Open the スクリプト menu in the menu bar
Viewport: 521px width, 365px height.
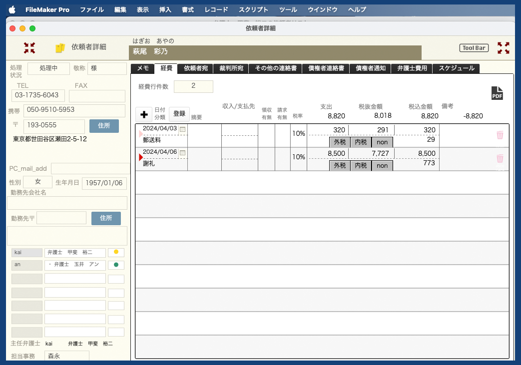pyautogui.click(x=253, y=9)
